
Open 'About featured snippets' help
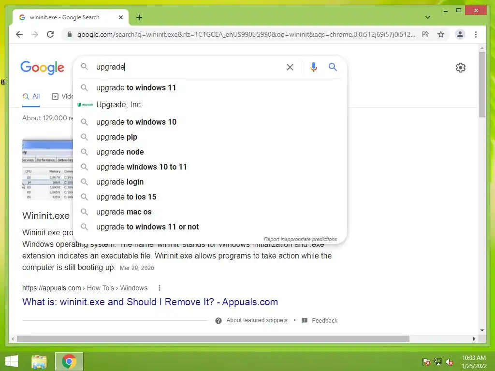[257, 320]
